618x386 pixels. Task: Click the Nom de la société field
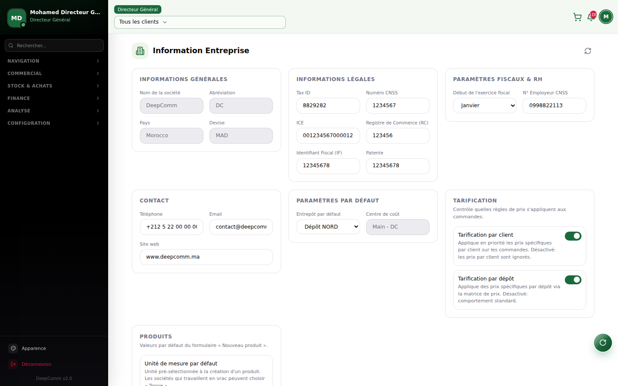(172, 106)
